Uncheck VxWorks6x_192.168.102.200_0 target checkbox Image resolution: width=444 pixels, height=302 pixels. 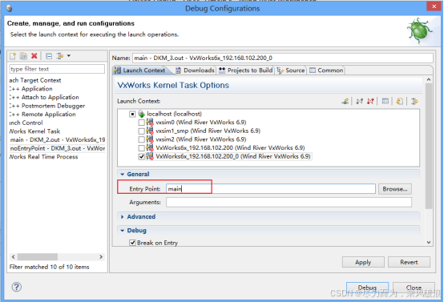(x=141, y=156)
